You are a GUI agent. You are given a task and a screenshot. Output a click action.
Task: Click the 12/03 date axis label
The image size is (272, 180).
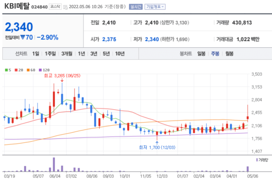(162, 176)
